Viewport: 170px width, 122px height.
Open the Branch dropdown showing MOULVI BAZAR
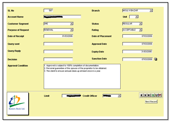pyautogui.click(x=151, y=11)
